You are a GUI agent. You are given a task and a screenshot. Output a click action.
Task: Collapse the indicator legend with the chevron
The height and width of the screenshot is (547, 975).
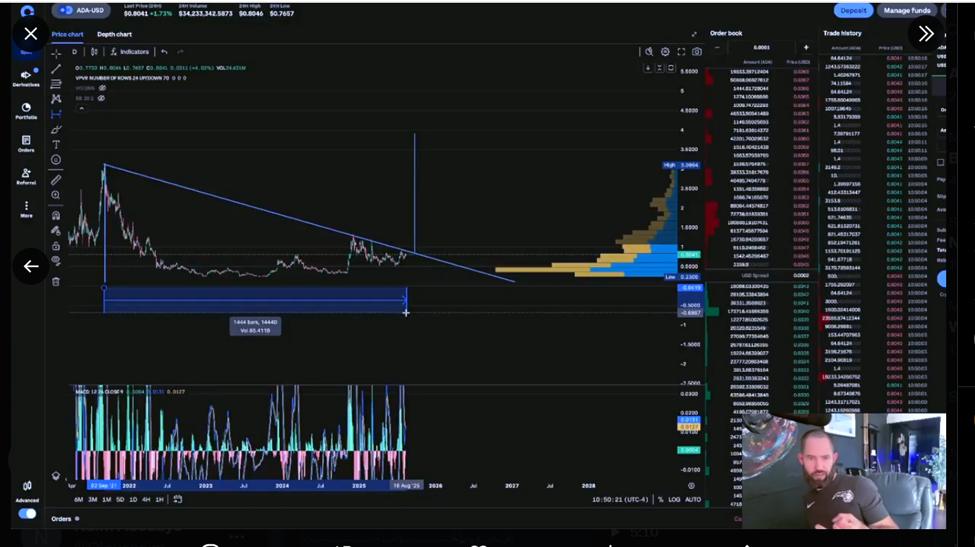pos(82,108)
